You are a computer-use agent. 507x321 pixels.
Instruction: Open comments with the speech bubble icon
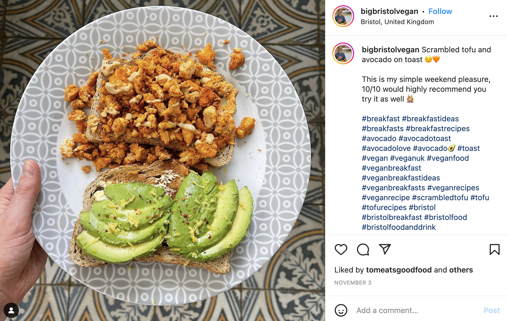click(x=363, y=250)
